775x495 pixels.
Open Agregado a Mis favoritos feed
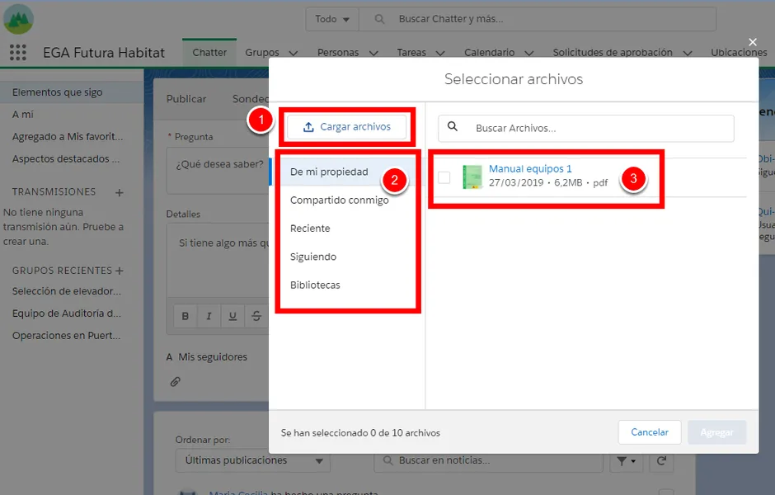[x=68, y=136]
